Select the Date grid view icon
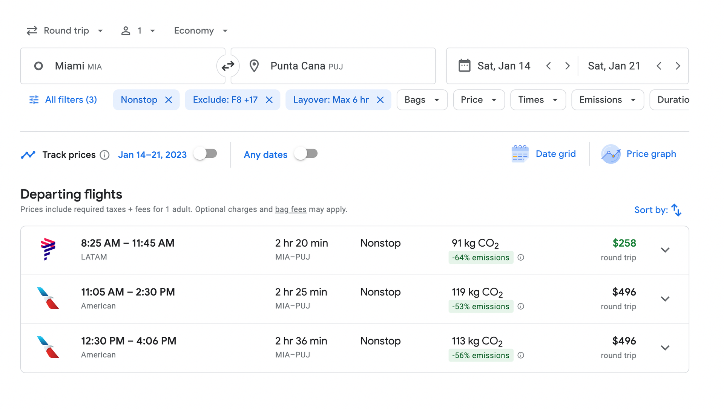 pyautogui.click(x=520, y=154)
